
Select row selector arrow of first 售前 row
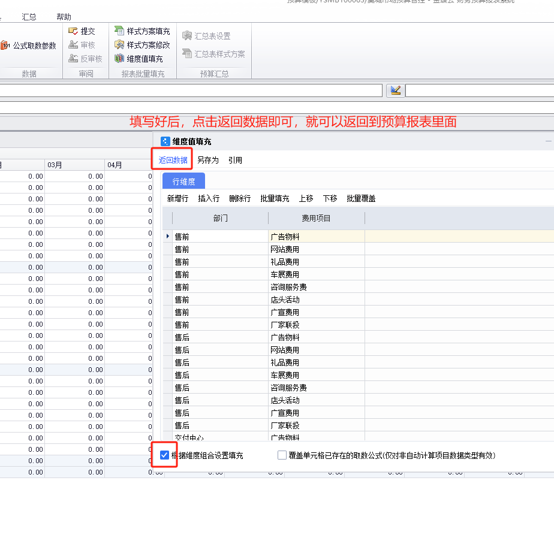tap(167, 236)
